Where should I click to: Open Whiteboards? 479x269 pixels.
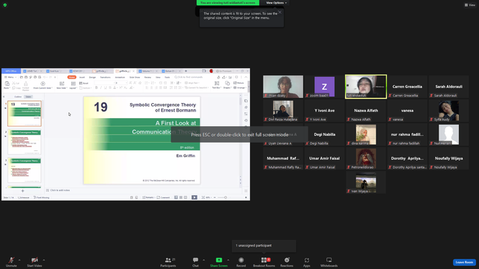point(329,262)
